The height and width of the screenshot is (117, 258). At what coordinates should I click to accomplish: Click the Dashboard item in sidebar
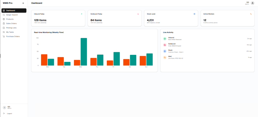[14, 11]
